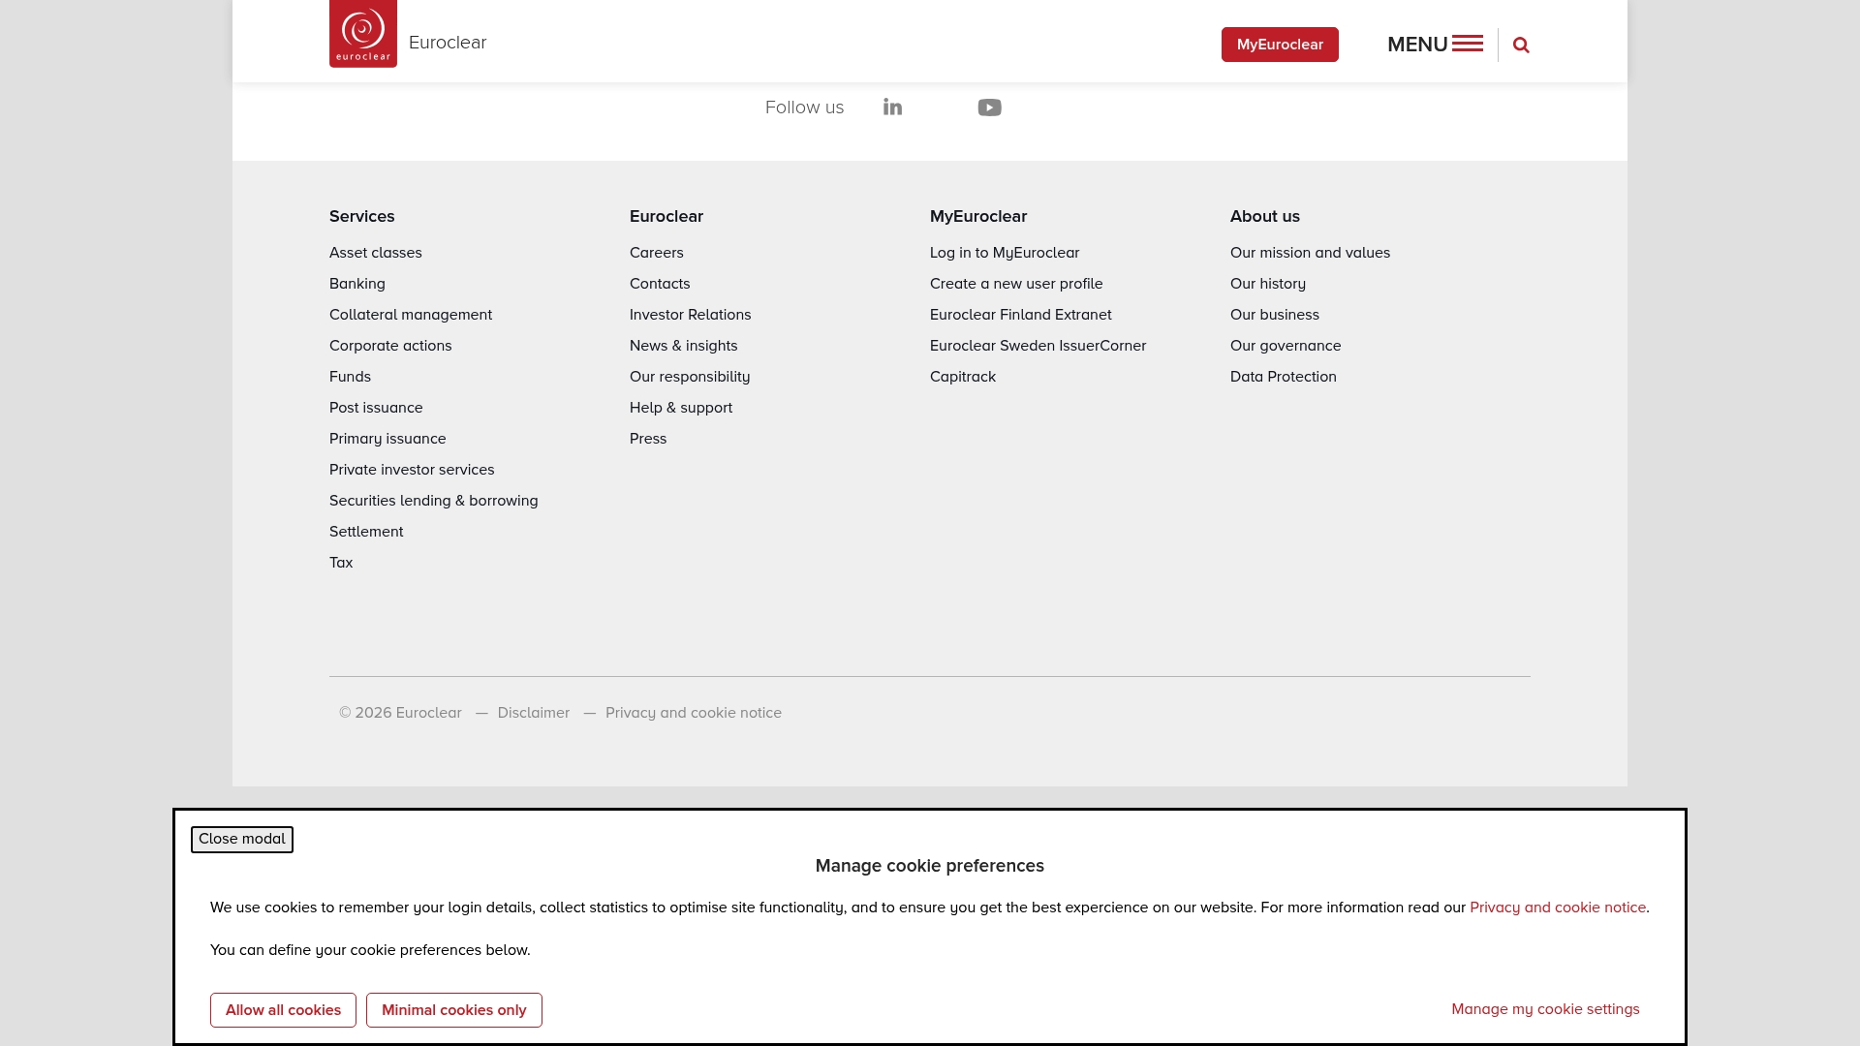Visit the YouTube follow icon
This screenshot has width=1860, height=1046.
(989, 108)
